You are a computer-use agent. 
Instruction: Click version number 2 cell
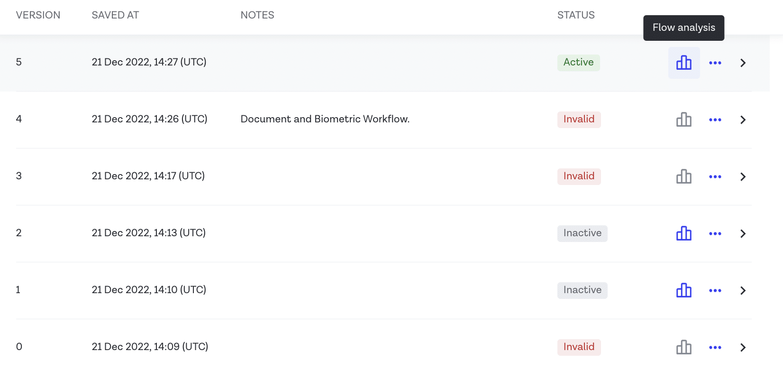(x=19, y=233)
